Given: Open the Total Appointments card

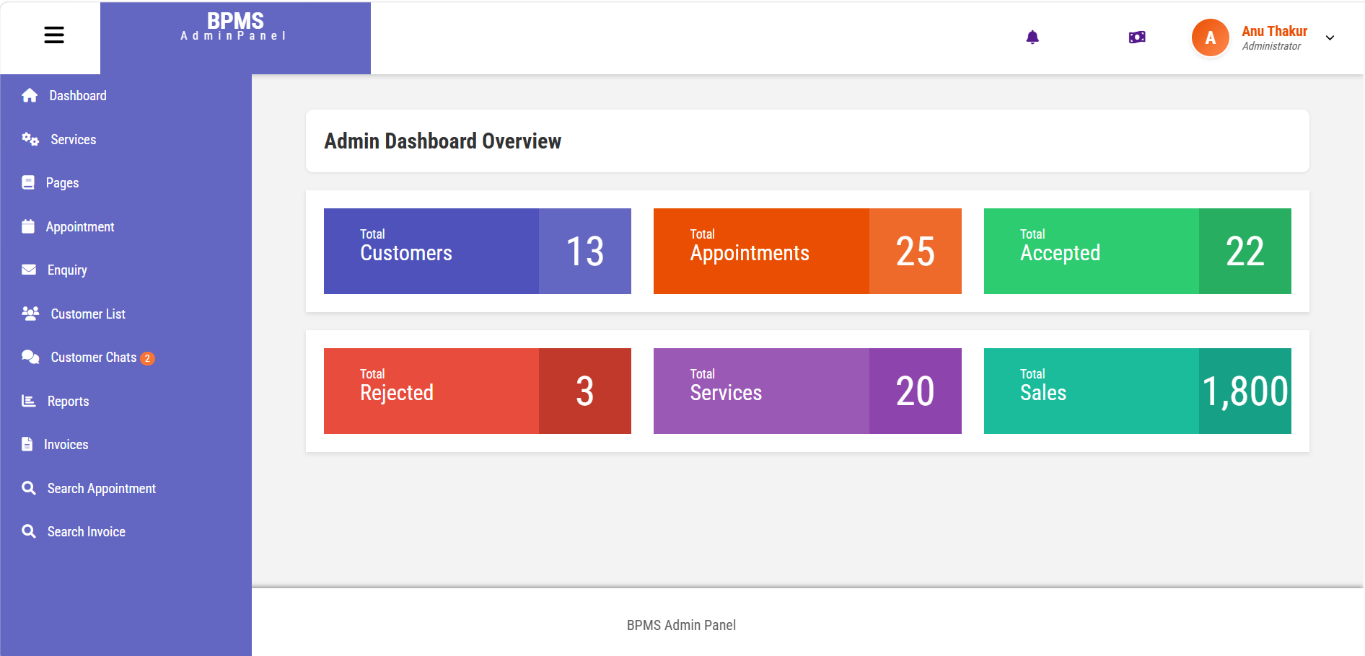Looking at the screenshot, I should pos(807,251).
